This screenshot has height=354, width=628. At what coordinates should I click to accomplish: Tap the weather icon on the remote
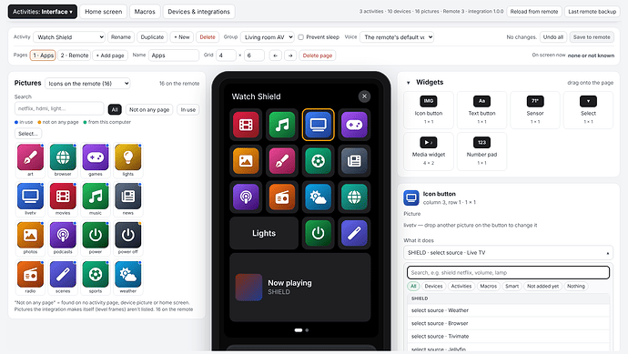(318, 197)
